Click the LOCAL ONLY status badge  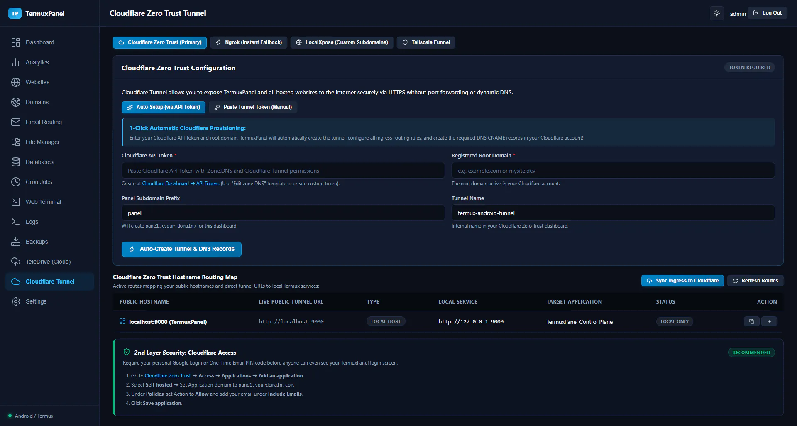pos(675,321)
